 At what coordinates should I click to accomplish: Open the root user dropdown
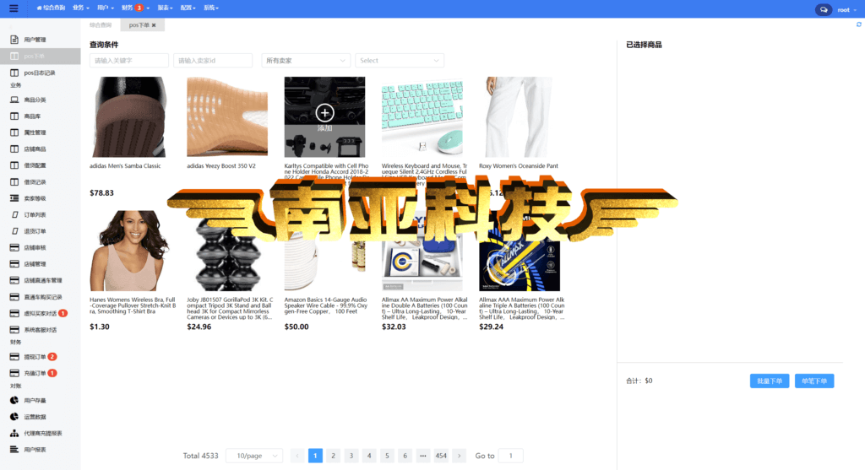pos(846,10)
